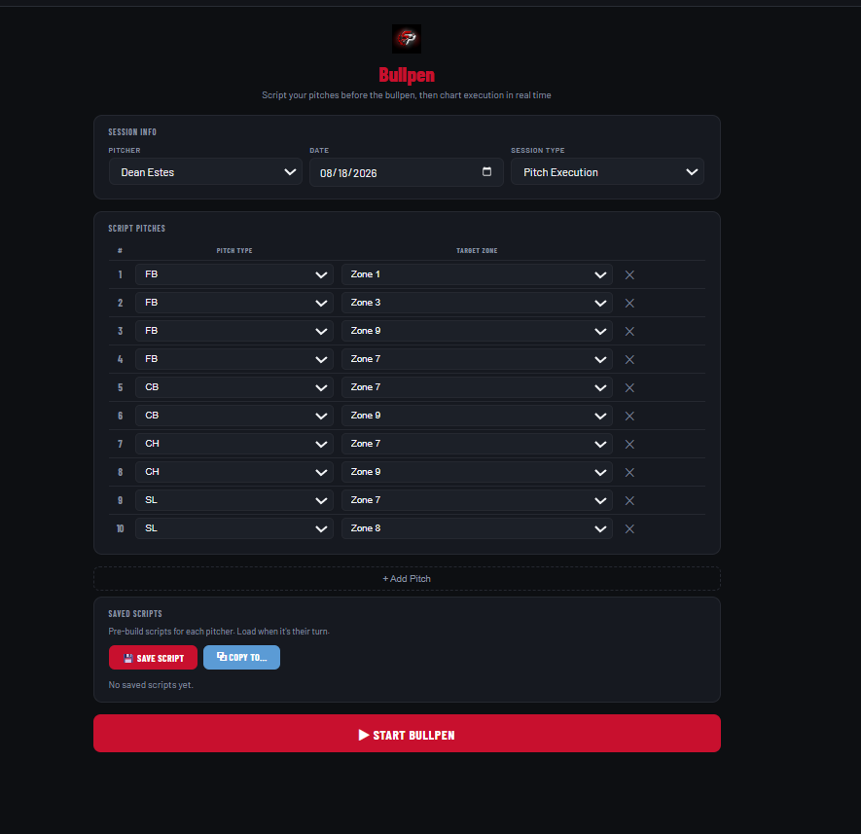The height and width of the screenshot is (834, 861).
Task: Change pitch 6 type from CB
Action: 233,416
